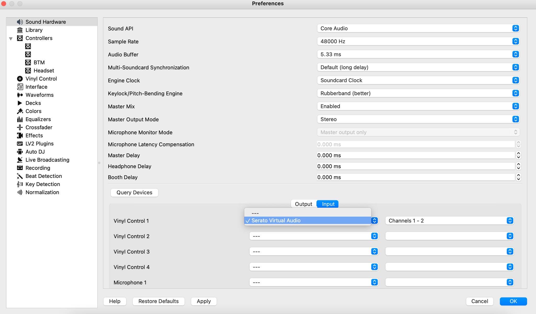Click the LV2 Plugins icon
The image size is (536, 314).
click(20, 144)
